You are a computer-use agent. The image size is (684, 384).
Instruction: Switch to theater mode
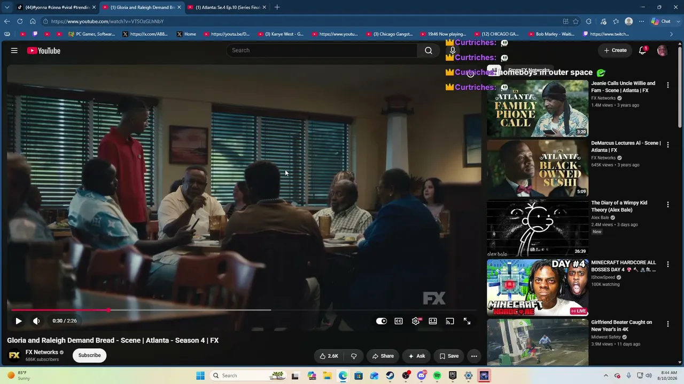coord(433,321)
